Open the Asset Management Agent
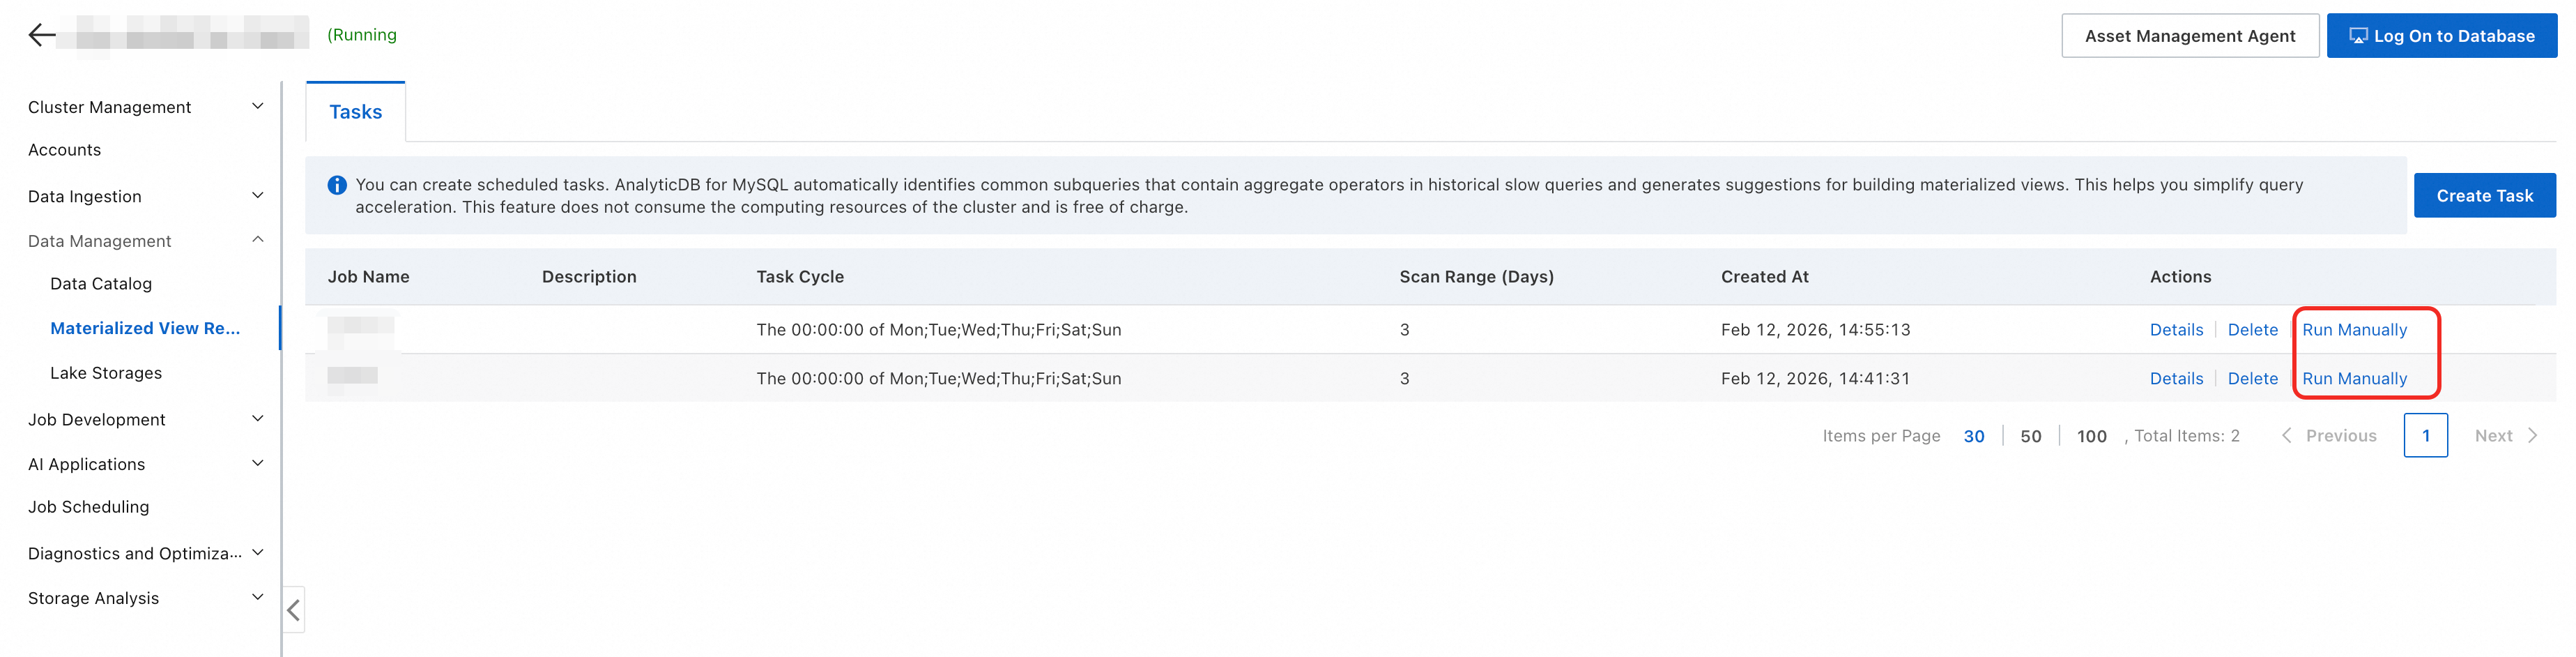The height and width of the screenshot is (657, 2576). click(2190, 36)
